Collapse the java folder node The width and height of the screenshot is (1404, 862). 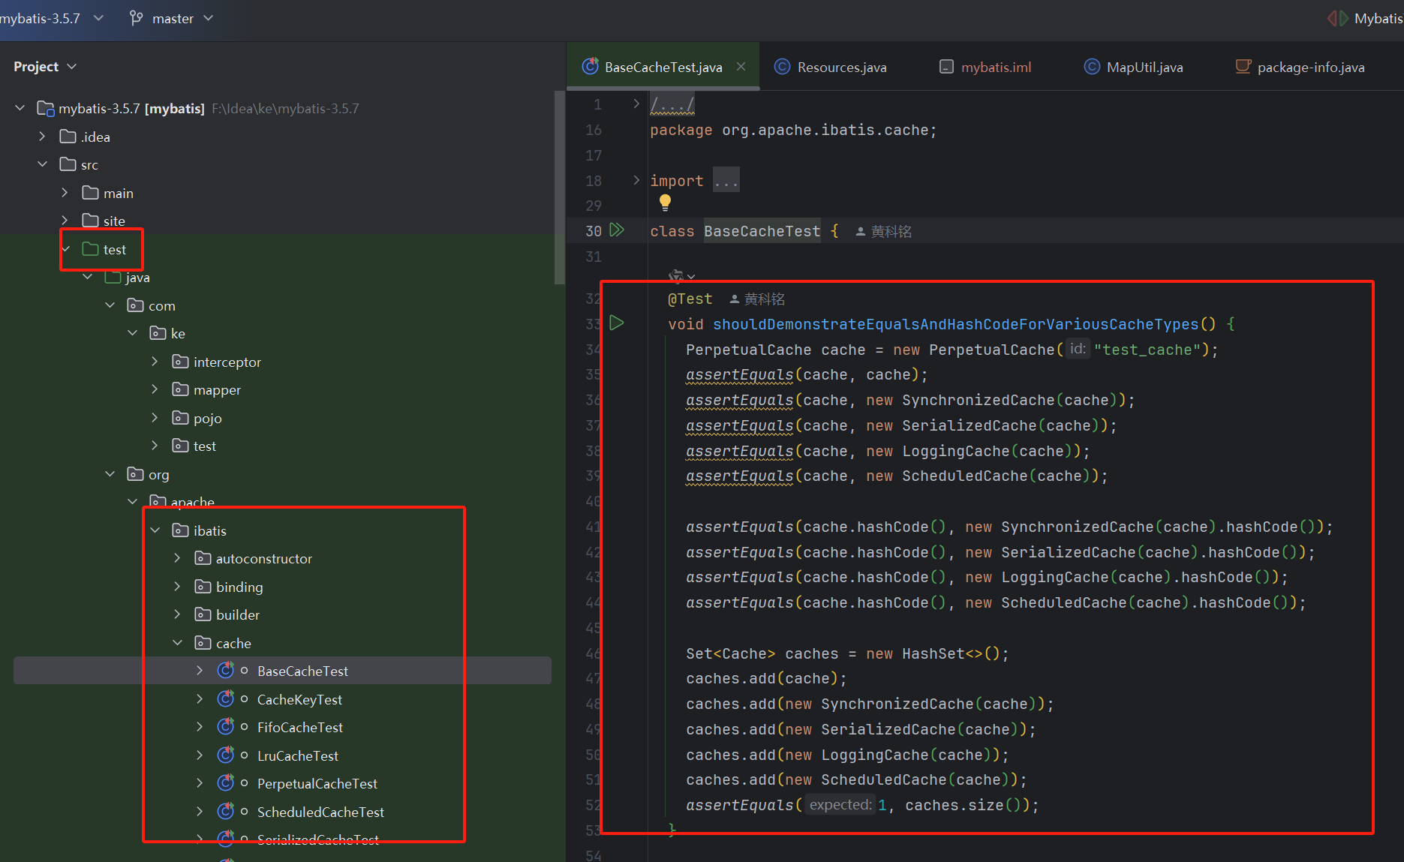click(x=87, y=277)
